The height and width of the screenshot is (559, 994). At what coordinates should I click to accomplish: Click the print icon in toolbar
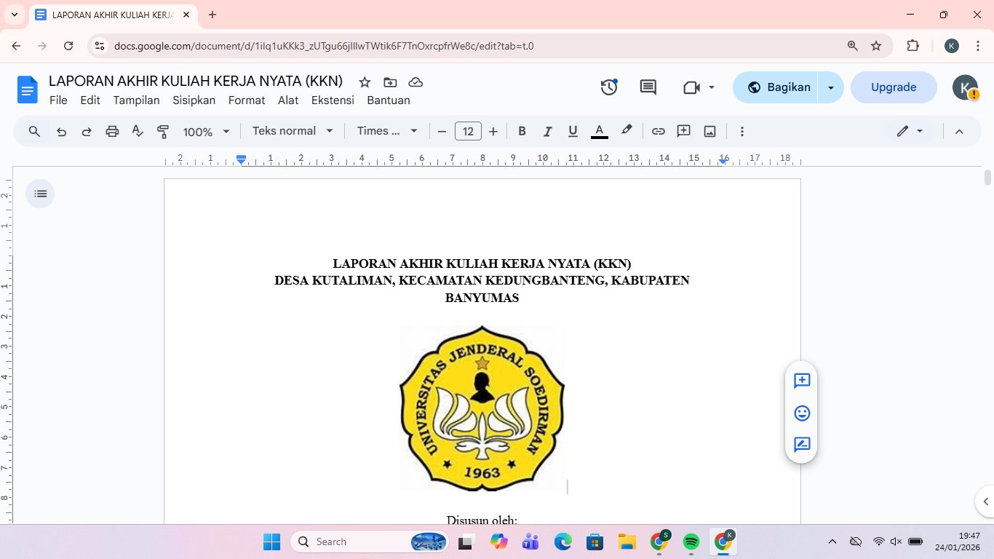click(112, 132)
